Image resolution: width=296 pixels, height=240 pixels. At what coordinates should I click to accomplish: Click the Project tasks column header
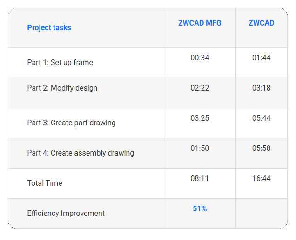click(x=49, y=28)
